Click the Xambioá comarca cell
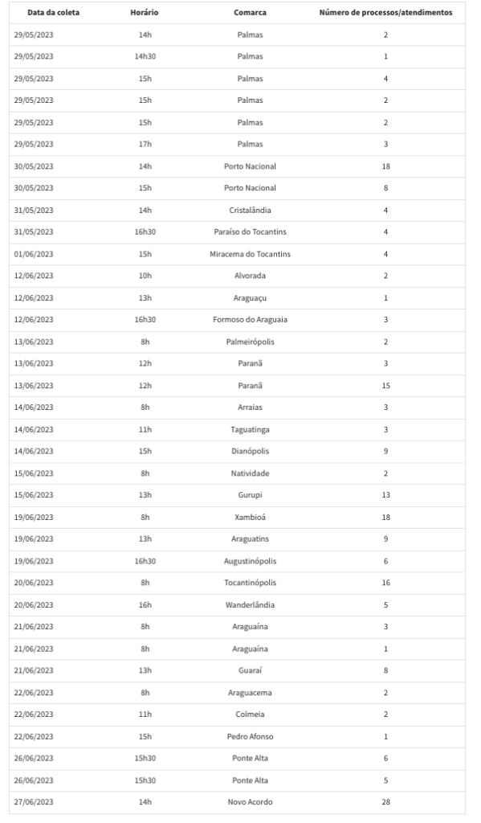 pos(251,517)
